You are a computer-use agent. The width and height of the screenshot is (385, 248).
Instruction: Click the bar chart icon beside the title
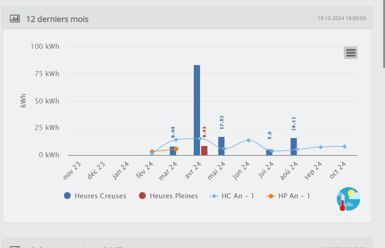coord(15,19)
